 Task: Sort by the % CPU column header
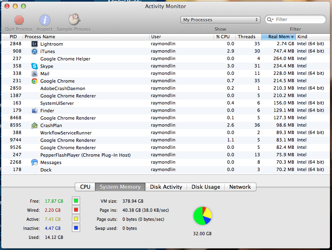[x=224, y=37]
